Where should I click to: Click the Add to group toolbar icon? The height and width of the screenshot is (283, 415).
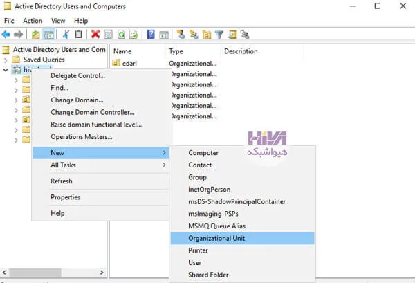(x=245, y=35)
